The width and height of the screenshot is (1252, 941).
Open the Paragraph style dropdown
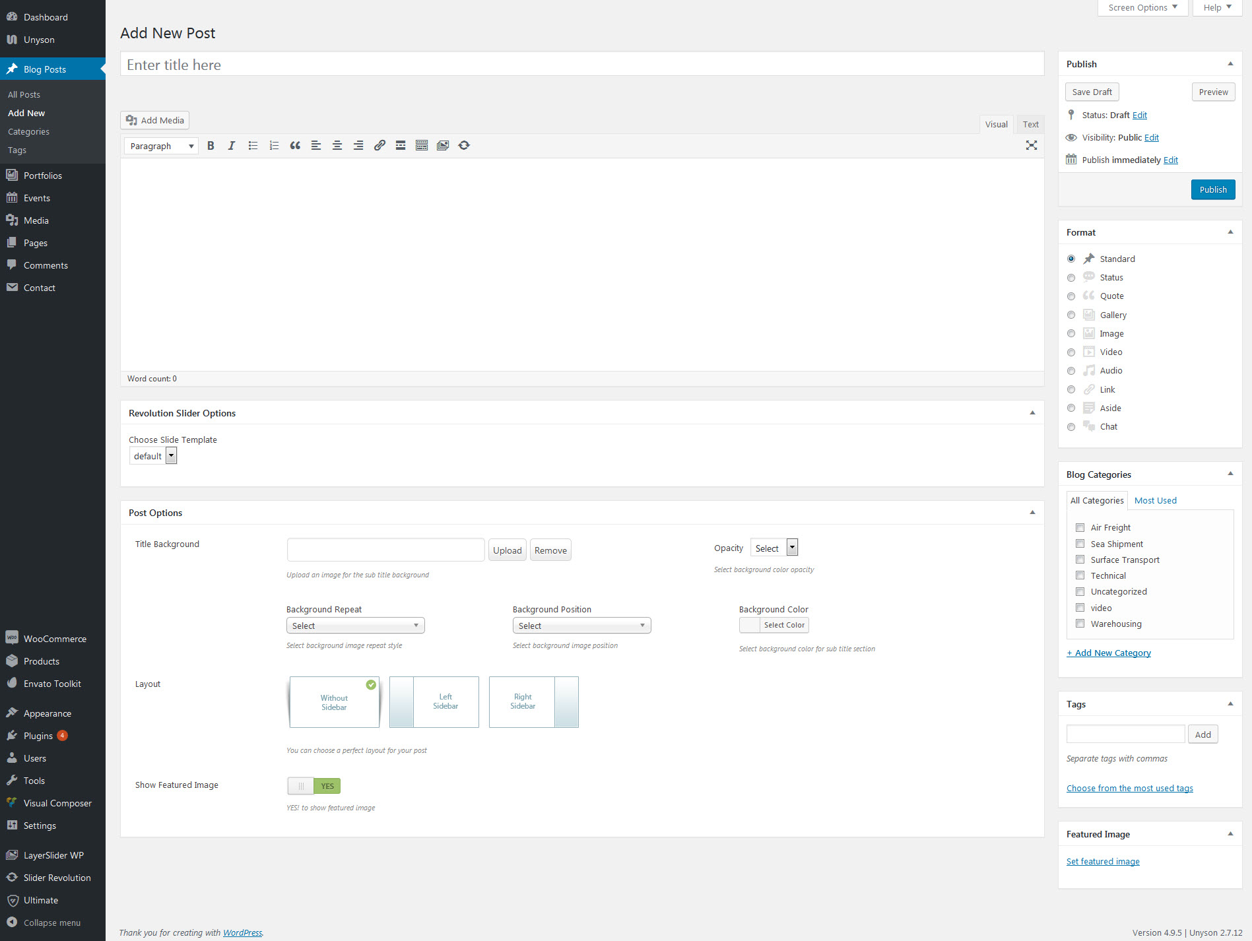(x=160, y=145)
